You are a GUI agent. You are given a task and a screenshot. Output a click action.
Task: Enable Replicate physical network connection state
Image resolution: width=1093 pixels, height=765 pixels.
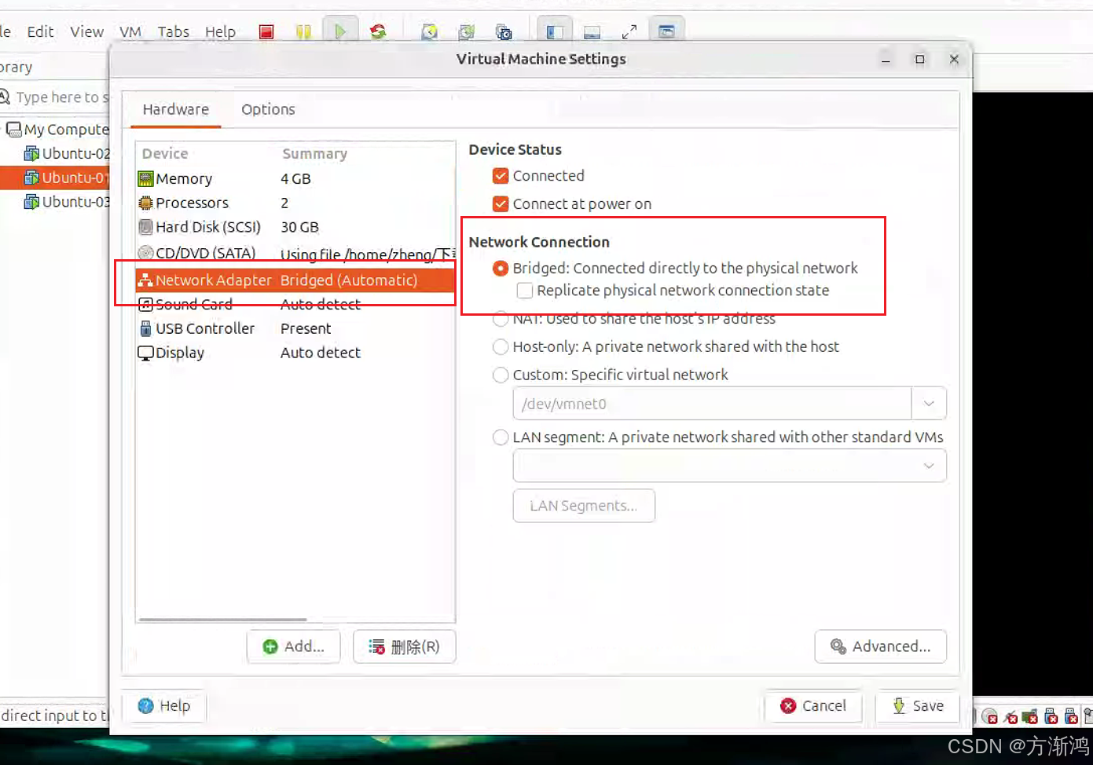(525, 291)
